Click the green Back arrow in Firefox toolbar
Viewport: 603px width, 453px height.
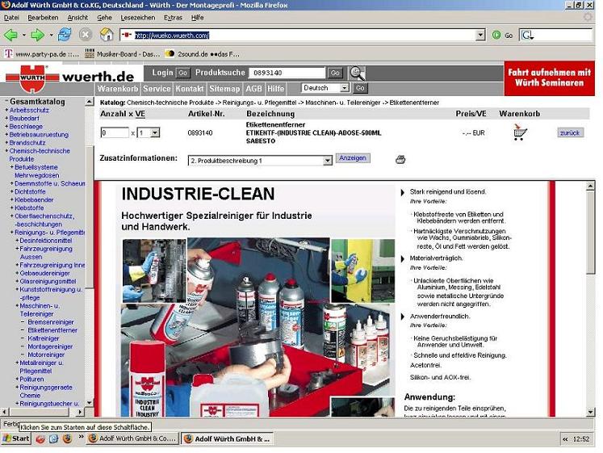tap(10, 36)
